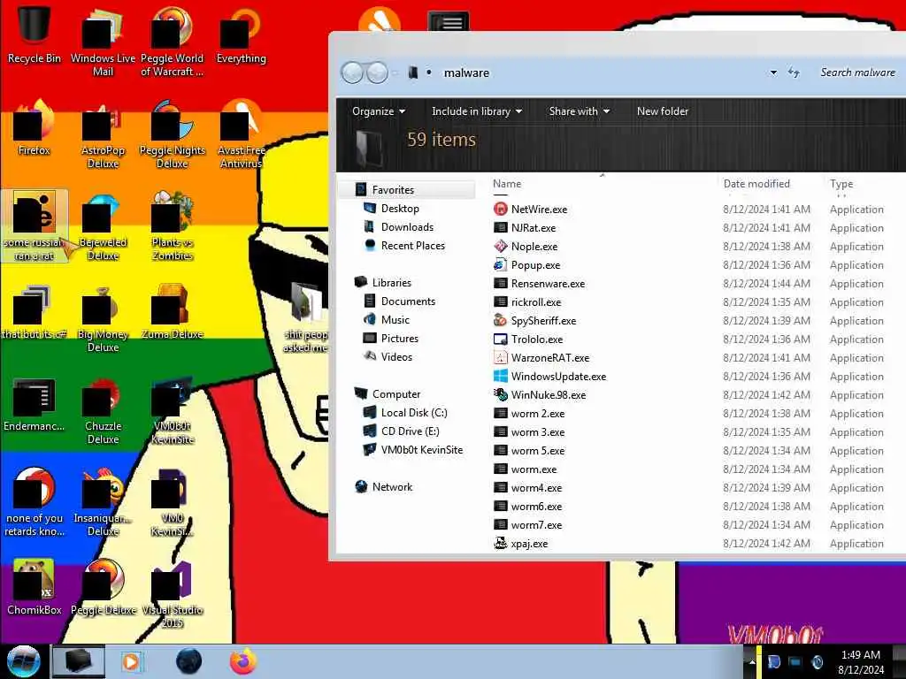Sort files by Type column header
Viewport: 906px width, 679px height.
pyautogui.click(x=841, y=184)
